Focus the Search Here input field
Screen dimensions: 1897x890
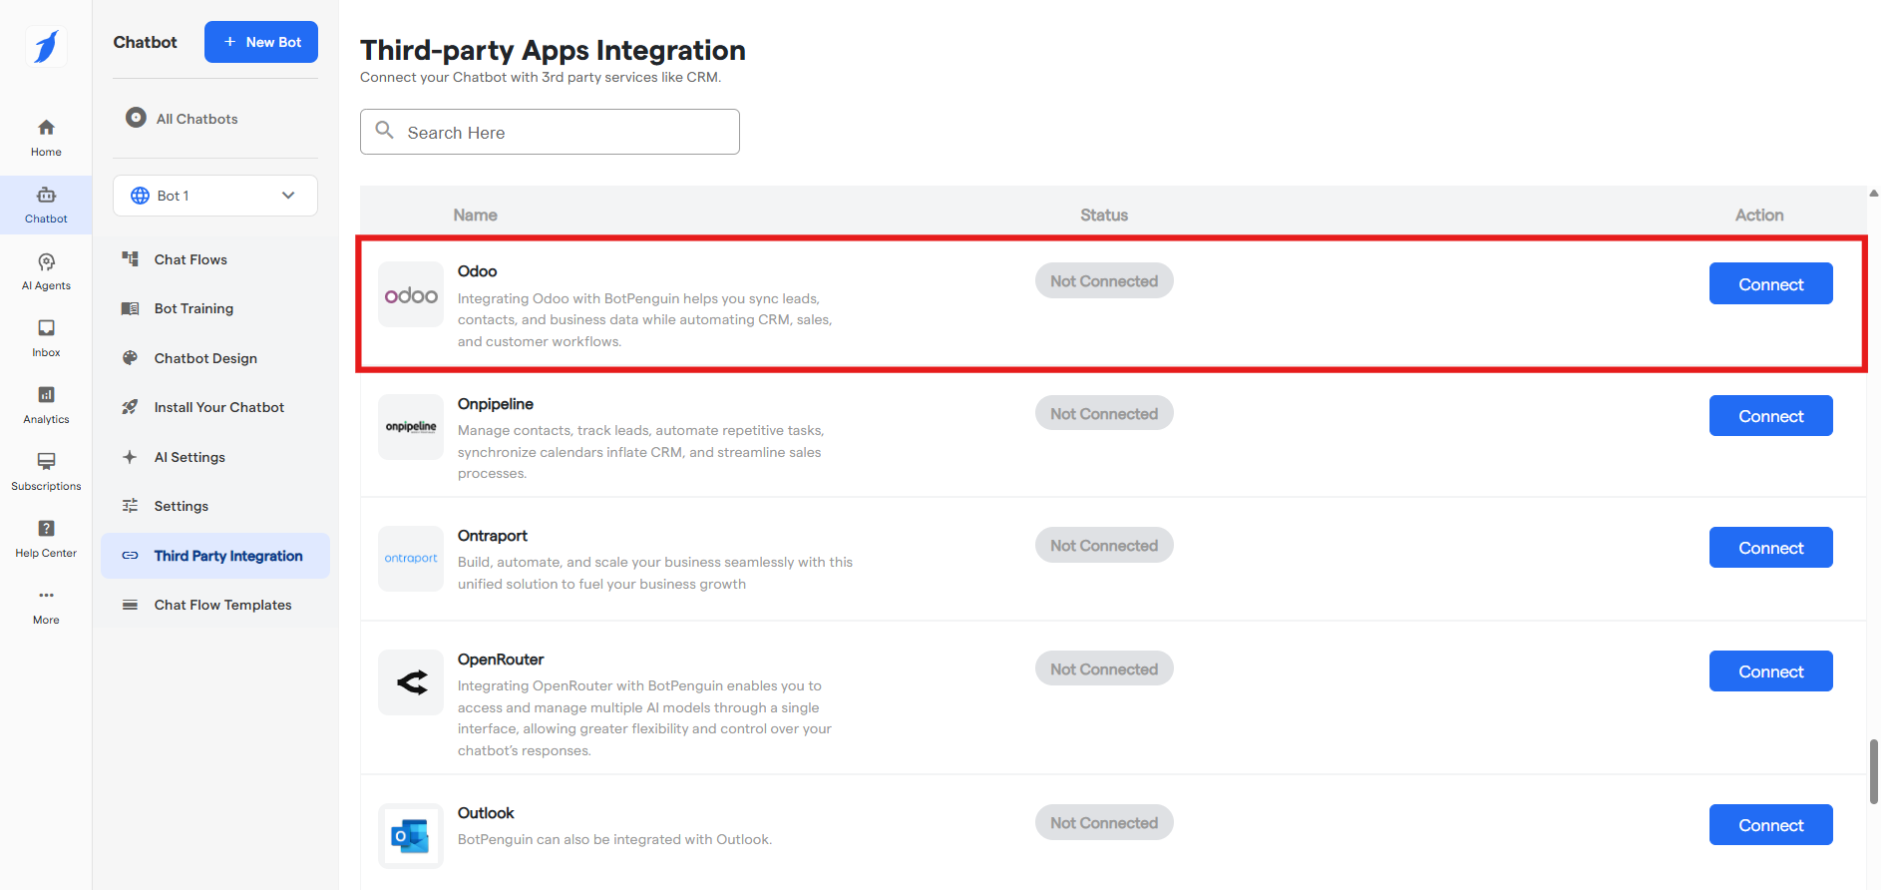[550, 132]
